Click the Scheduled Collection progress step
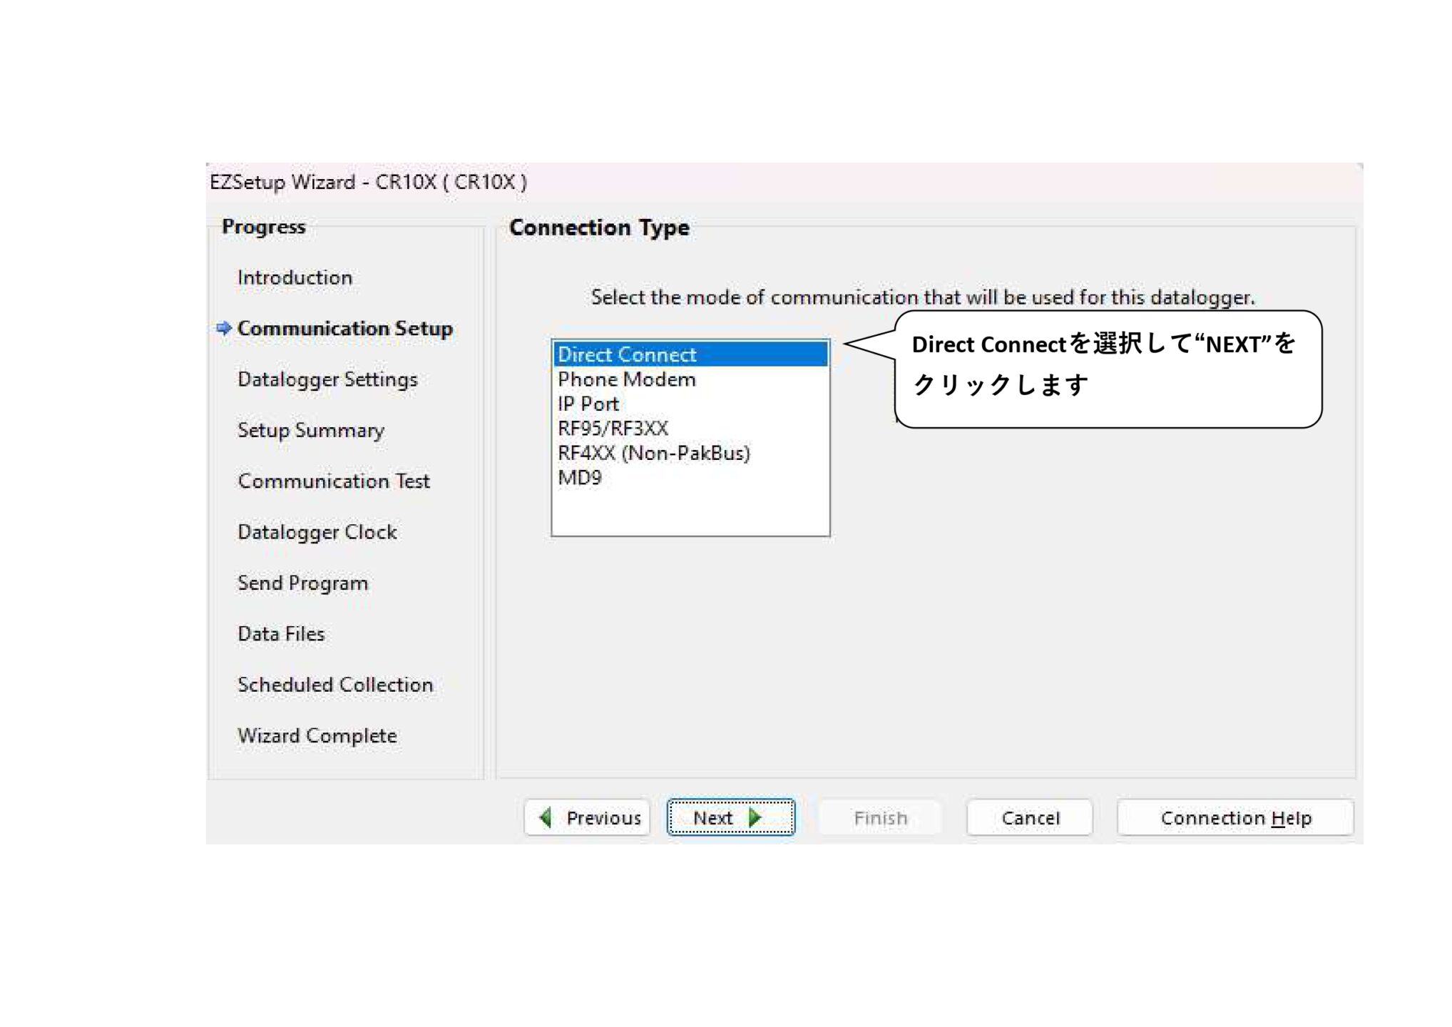Image resolution: width=1452 pixels, height=1027 pixels. pyautogui.click(x=335, y=685)
